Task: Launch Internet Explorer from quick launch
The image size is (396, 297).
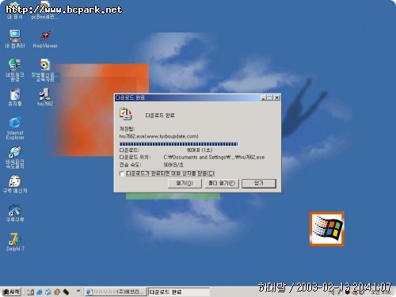Action: (40, 292)
